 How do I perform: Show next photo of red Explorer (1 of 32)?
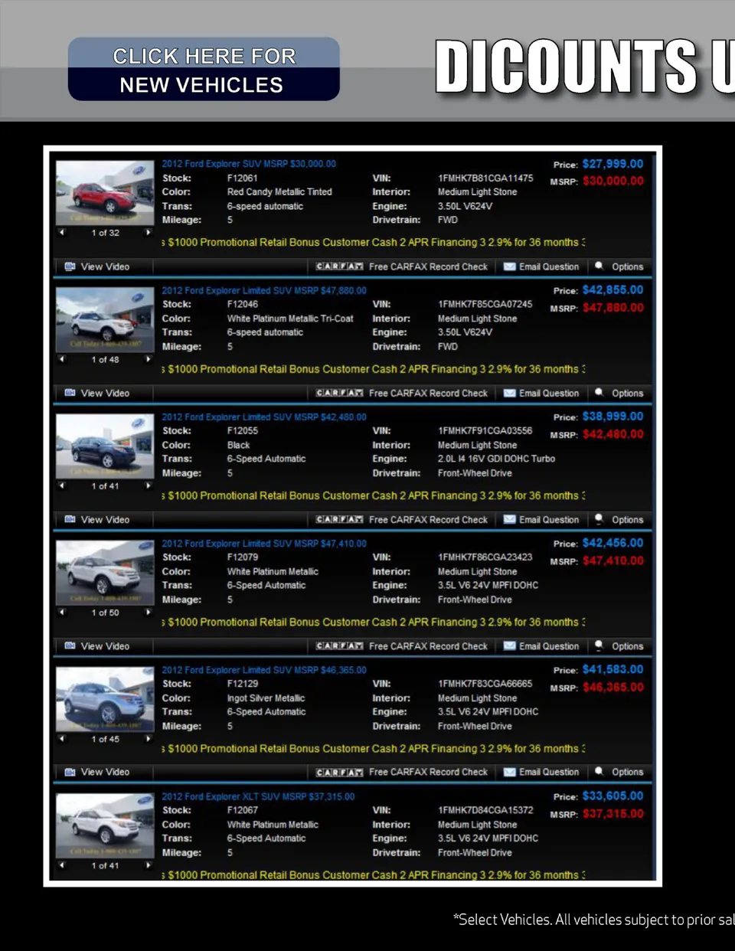point(148,233)
